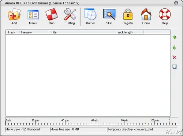Open the Menu layout tool
Viewport: 183px width, 136px height.
33,15
